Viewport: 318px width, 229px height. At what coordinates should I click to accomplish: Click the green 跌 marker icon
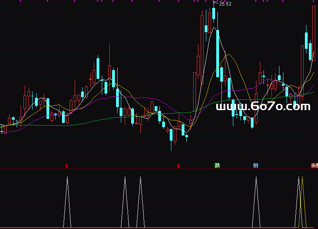tap(217, 165)
